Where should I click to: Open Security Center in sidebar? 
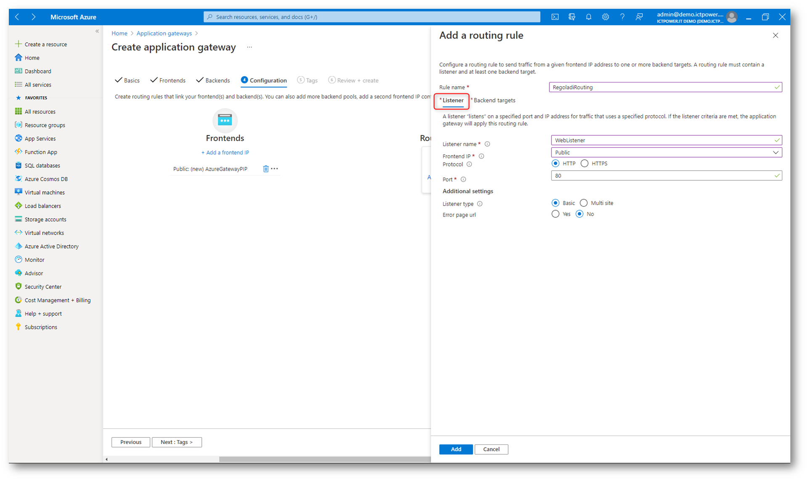[x=43, y=286]
